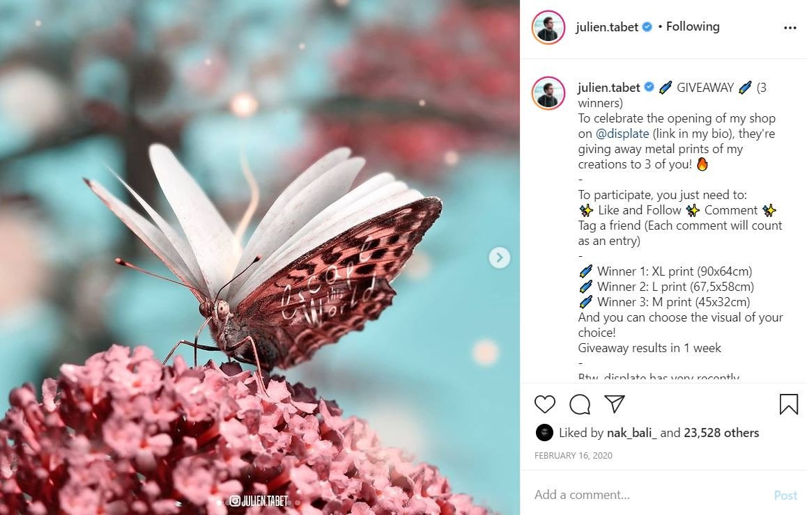This screenshot has width=807, height=515.
Task: Save post with the bookmark icon
Action: point(788,404)
